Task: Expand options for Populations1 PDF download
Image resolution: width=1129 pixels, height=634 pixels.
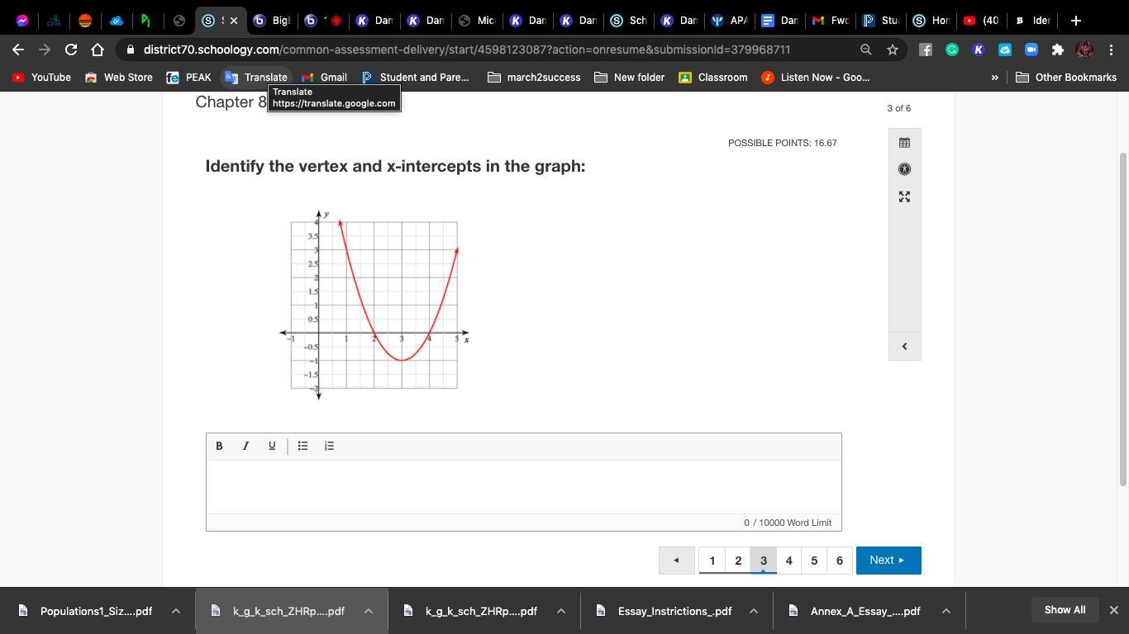Action: tap(176, 611)
